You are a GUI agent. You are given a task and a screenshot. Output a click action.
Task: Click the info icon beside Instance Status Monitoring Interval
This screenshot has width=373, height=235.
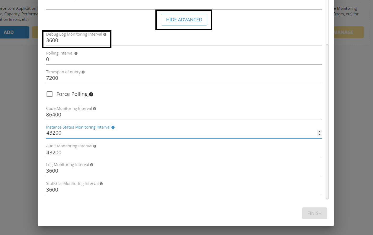[x=113, y=127]
